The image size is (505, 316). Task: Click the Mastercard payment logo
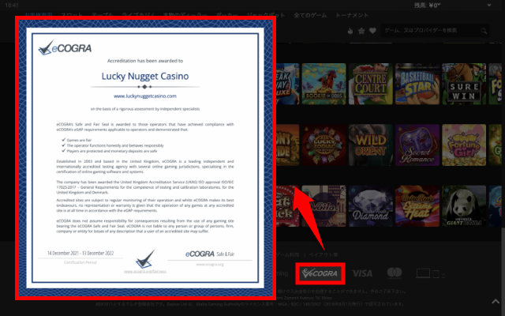tap(395, 273)
